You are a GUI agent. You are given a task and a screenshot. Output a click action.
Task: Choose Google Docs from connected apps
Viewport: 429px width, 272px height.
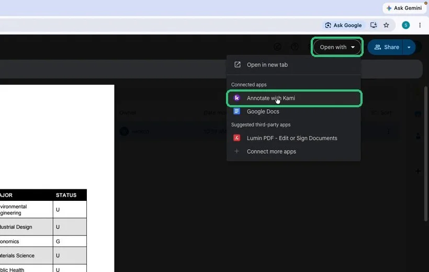tap(293, 111)
